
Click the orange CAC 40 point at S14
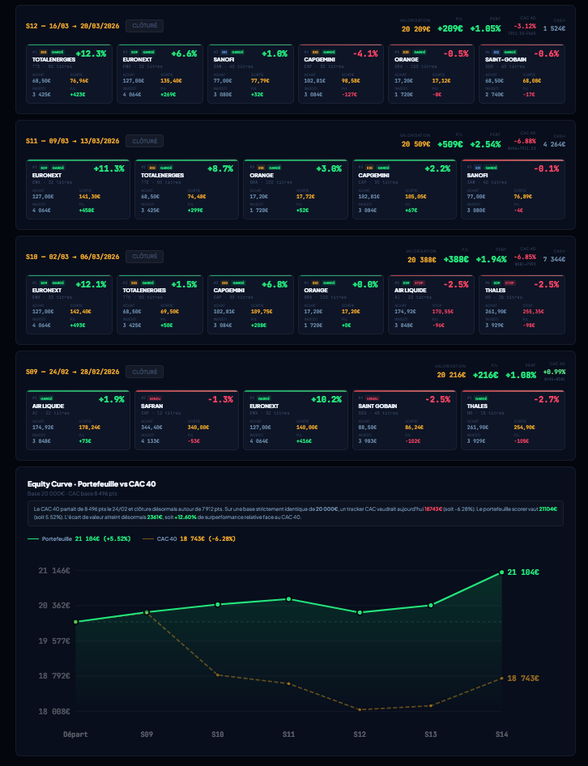pyautogui.click(x=502, y=678)
